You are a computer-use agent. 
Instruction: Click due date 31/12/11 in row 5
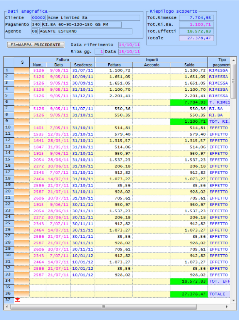[83, 96]
